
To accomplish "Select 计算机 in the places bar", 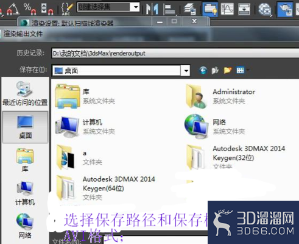I will [x=25, y=193].
